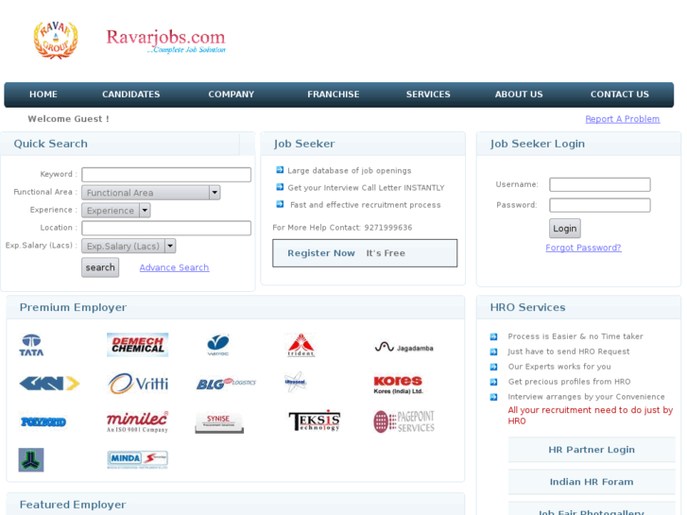Image resolution: width=687 pixels, height=515 pixels.
Task: Click the 'Featured Employer' heading
Action: coord(73,505)
